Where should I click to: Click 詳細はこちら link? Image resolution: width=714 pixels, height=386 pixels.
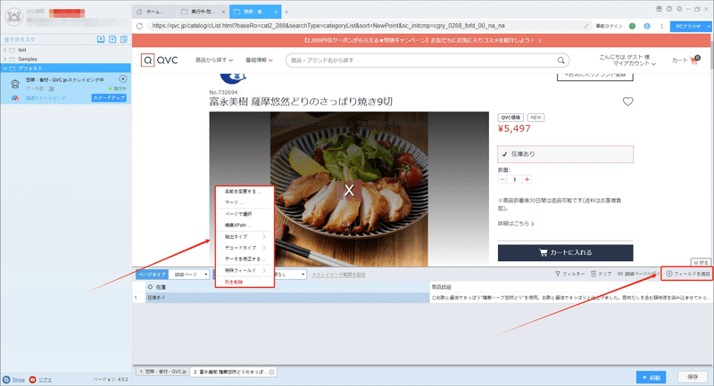click(516, 224)
